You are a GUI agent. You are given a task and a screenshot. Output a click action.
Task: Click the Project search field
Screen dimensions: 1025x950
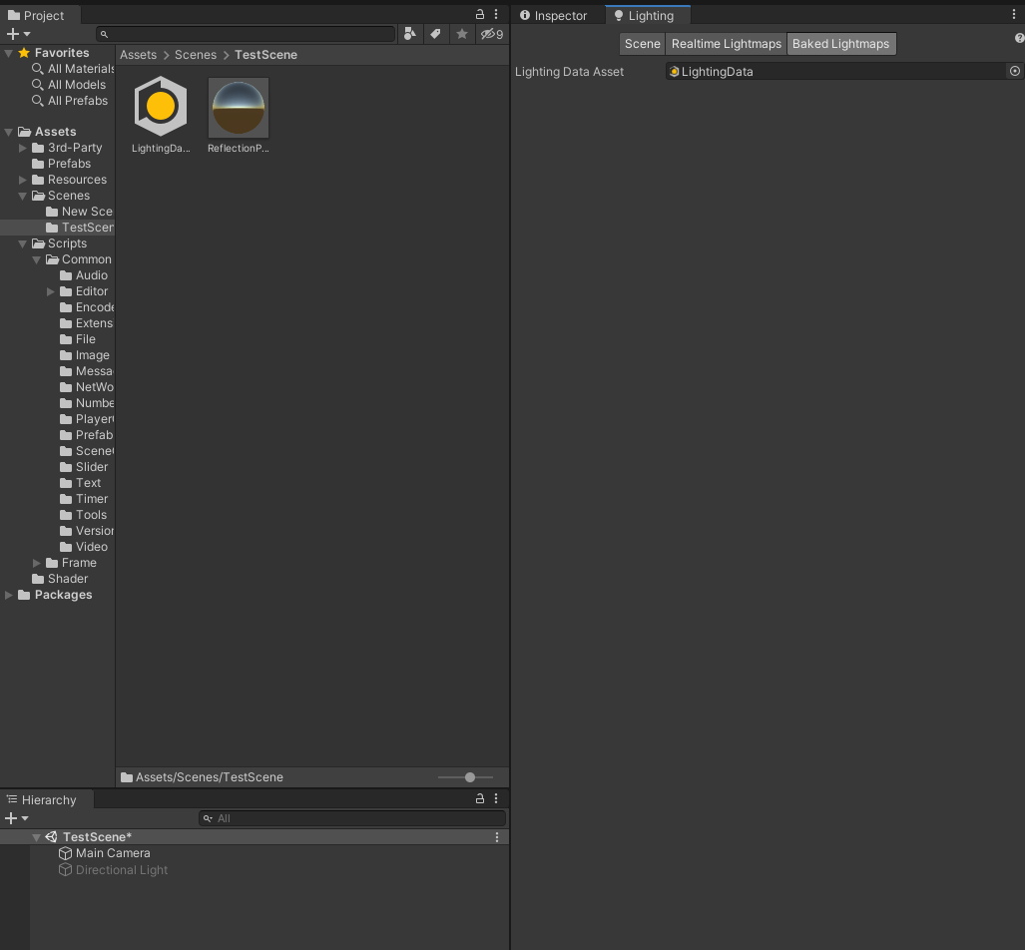point(246,34)
